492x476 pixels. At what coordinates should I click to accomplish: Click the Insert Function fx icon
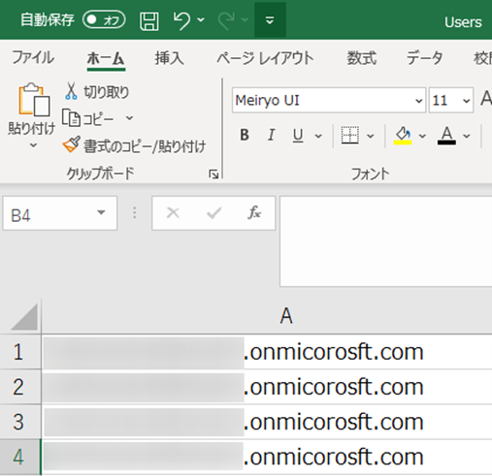click(x=254, y=213)
